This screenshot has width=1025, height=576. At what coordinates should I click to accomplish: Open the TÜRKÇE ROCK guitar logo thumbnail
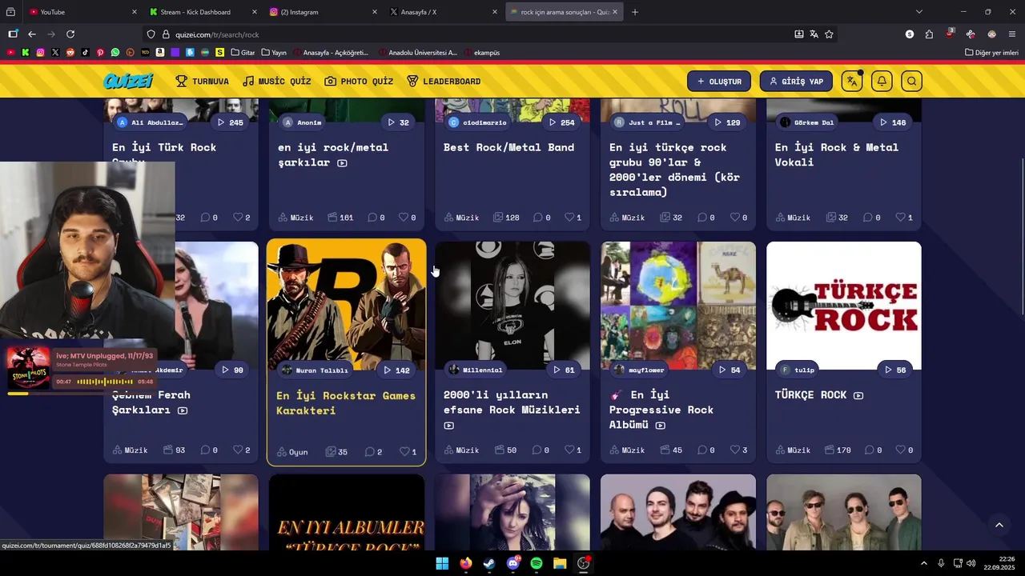844,304
